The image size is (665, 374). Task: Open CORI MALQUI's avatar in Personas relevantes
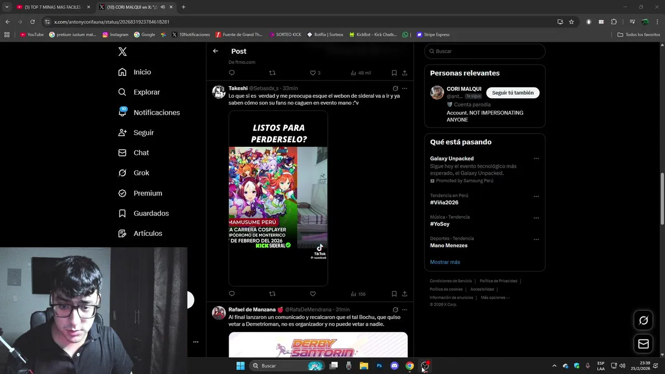click(437, 92)
